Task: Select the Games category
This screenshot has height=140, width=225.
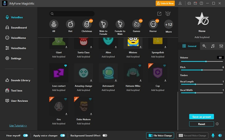Action: [x=136, y=26]
